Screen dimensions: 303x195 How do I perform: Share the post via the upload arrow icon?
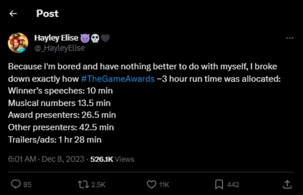(x=287, y=184)
